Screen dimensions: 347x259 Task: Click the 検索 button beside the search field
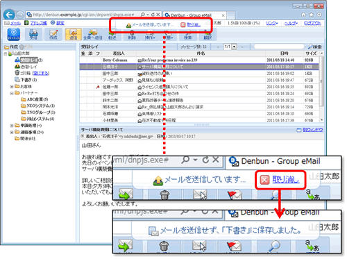pyautogui.click(x=315, y=47)
